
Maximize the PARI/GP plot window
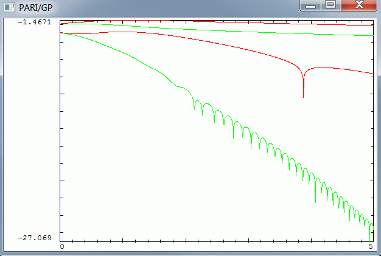330,5
